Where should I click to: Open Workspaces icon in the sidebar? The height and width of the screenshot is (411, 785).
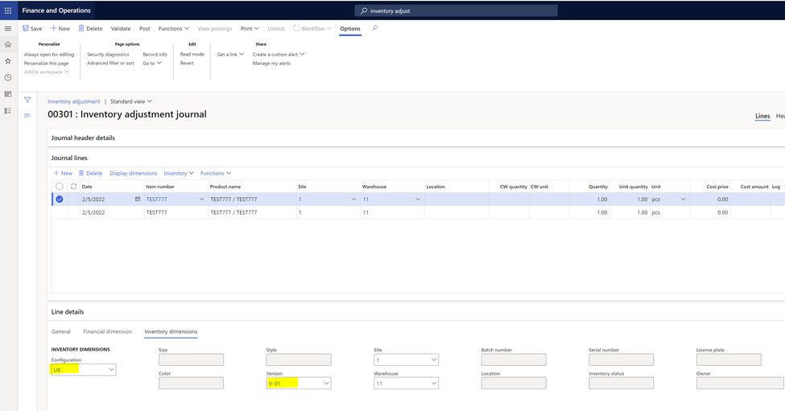pos(8,94)
